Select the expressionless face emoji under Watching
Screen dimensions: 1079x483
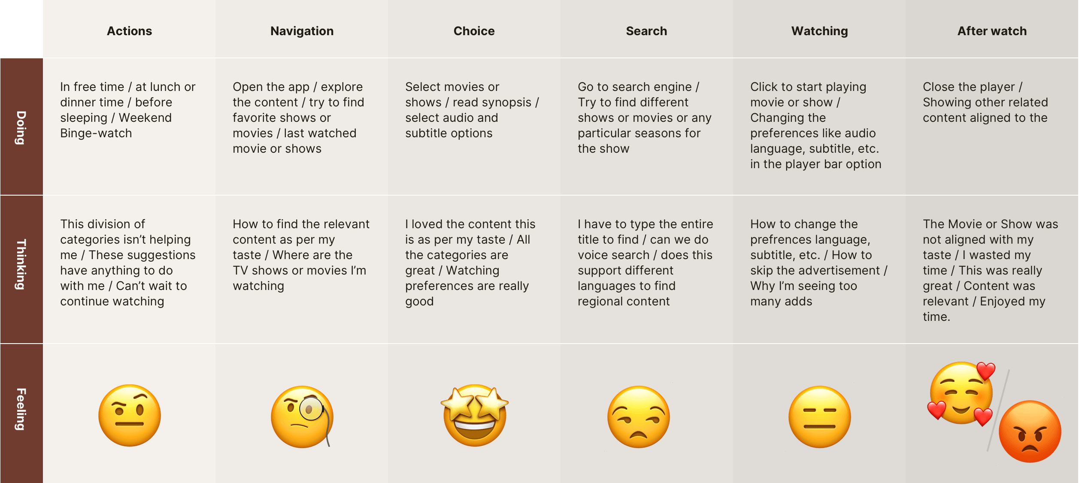click(x=820, y=417)
